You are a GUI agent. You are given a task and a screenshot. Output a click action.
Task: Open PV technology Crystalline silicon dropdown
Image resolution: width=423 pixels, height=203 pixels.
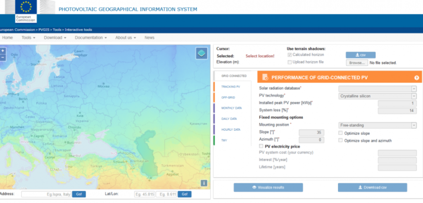coord(378,96)
